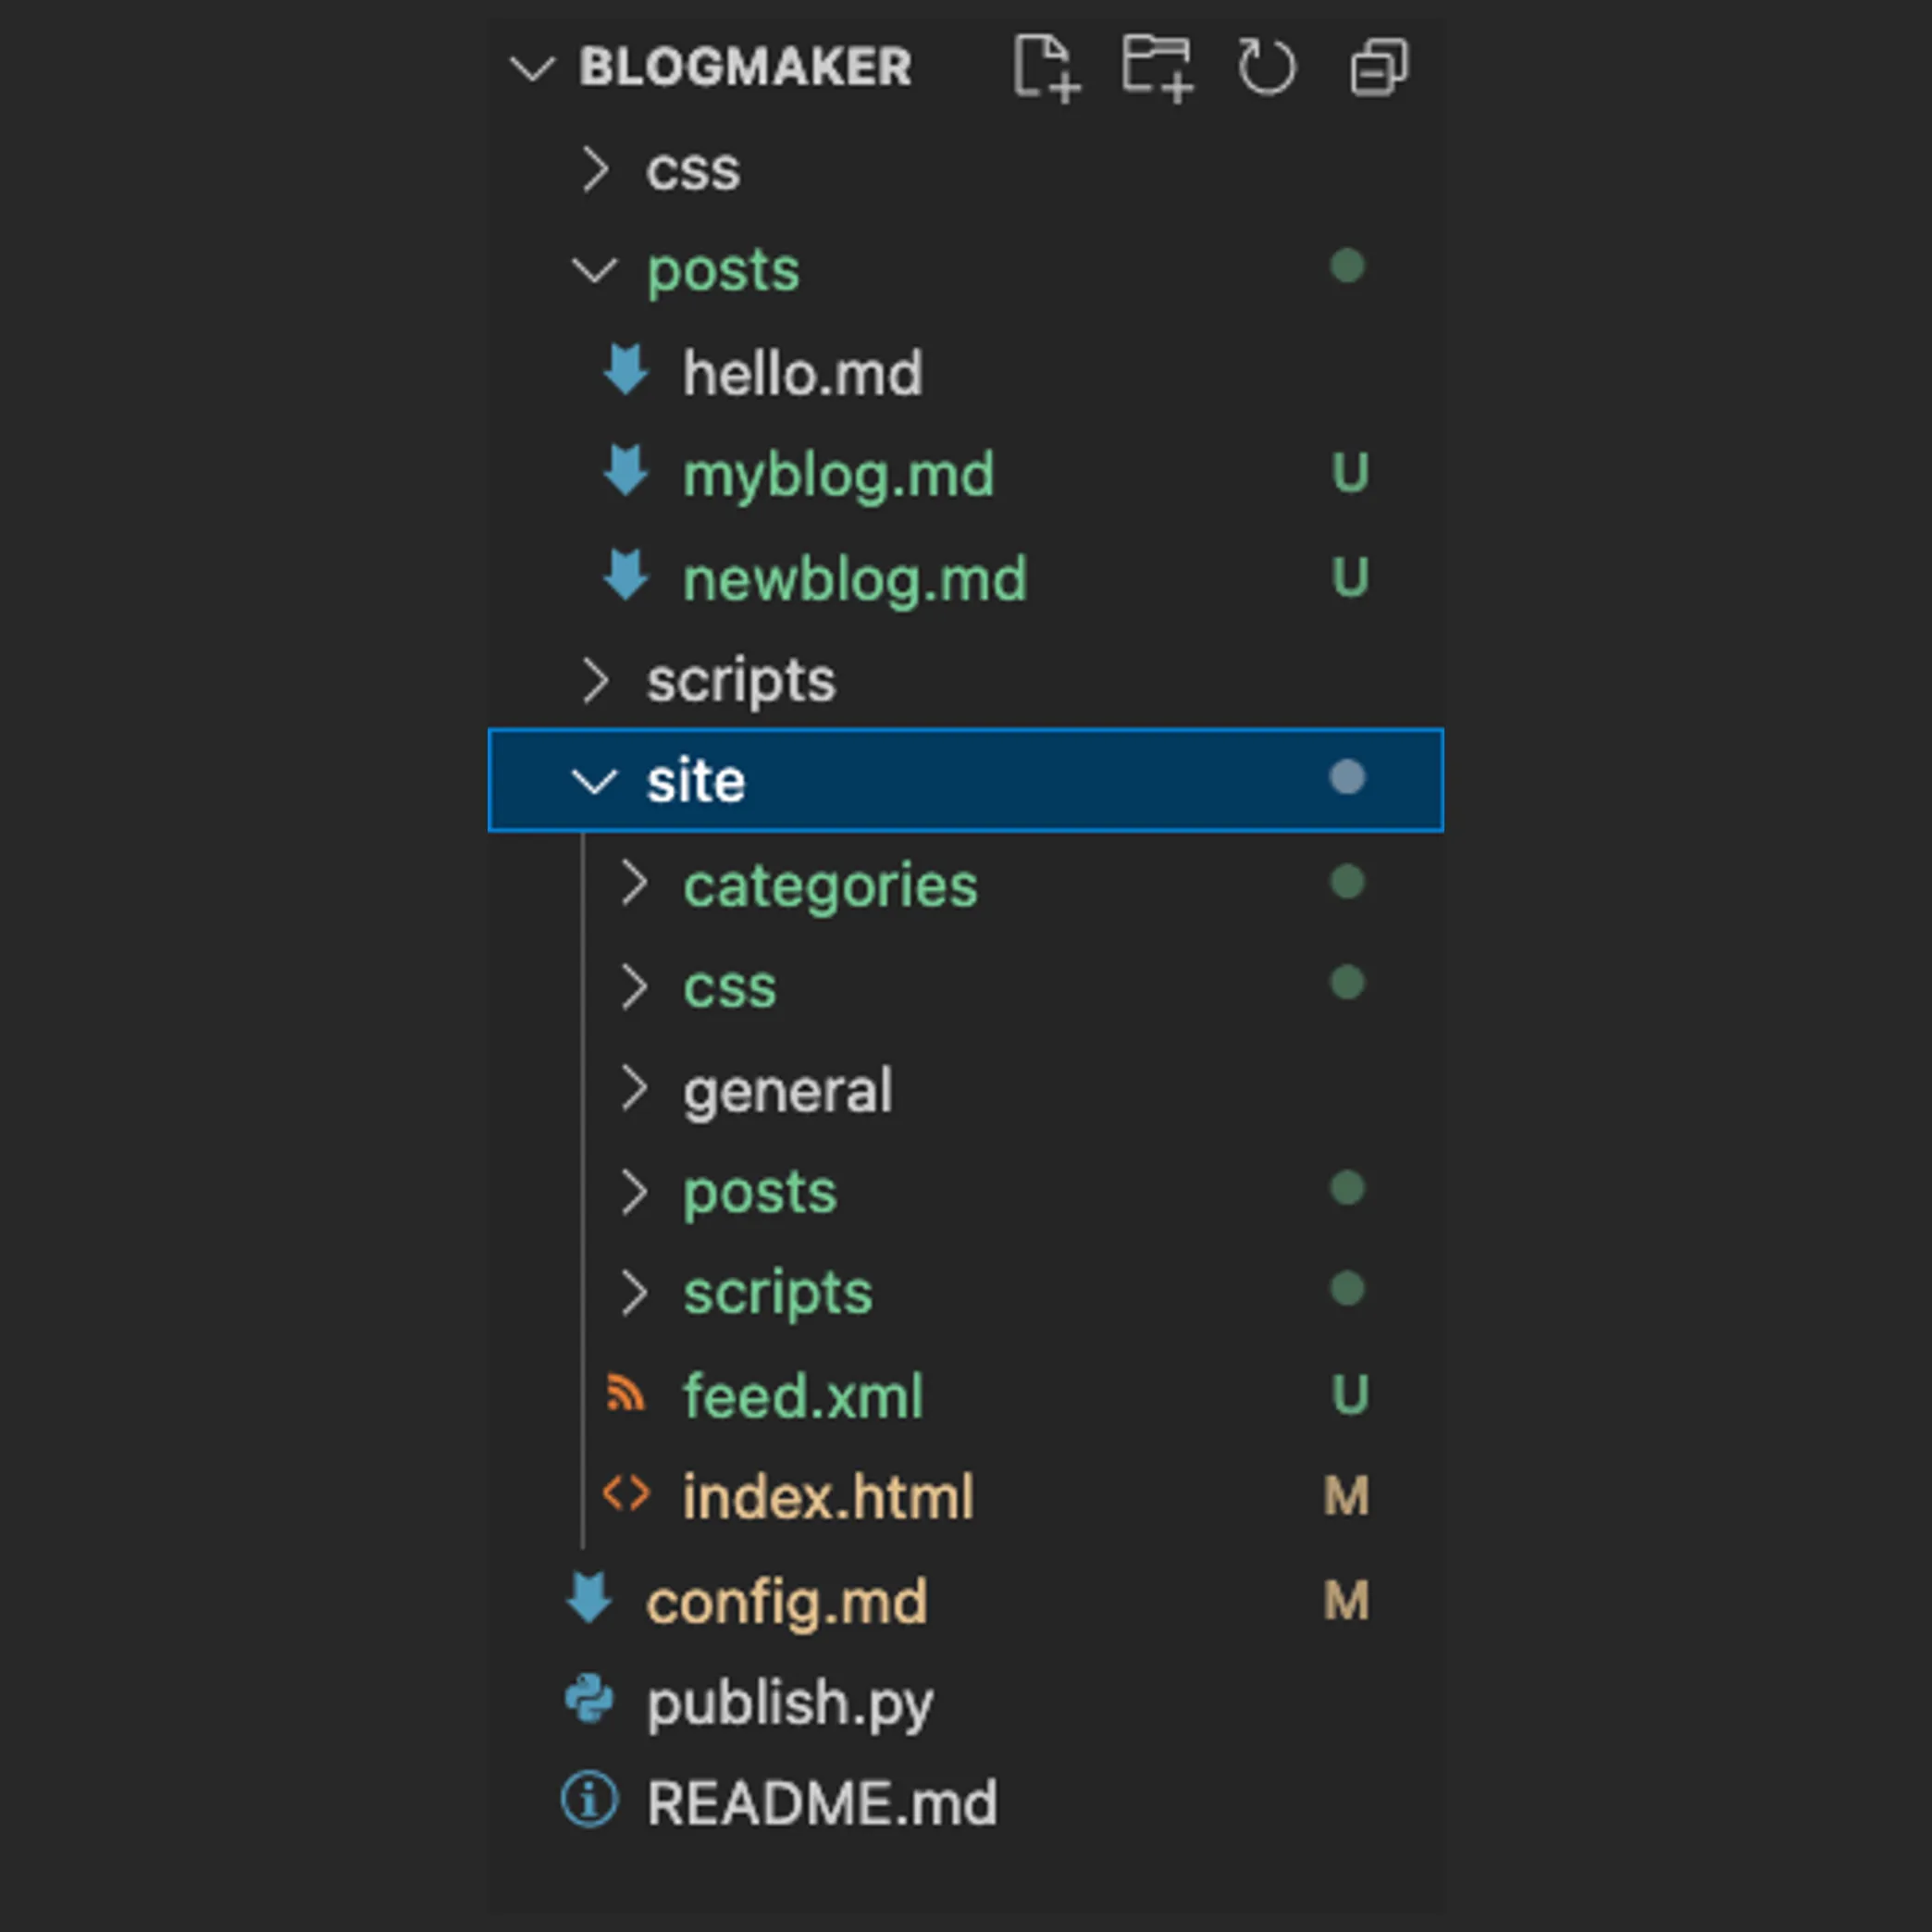Viewport: 1932px width, 1932px height.
Task: Expand the categories folder
Action: 633,884
